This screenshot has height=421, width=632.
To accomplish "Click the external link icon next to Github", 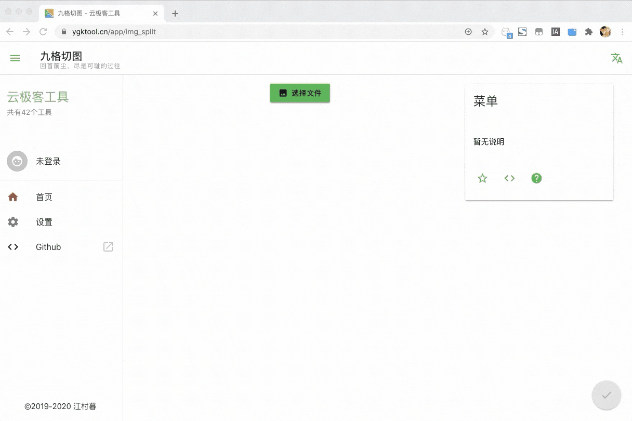I will click(108, 247).
